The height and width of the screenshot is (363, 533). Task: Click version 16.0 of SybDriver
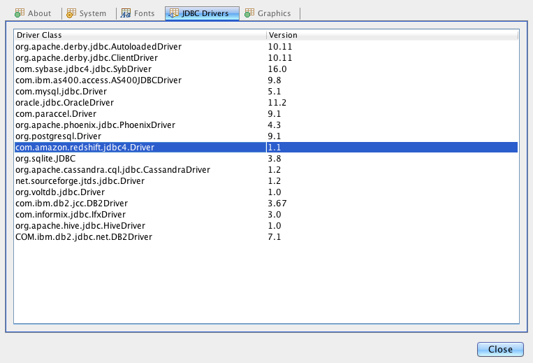[x=277, y=69]
